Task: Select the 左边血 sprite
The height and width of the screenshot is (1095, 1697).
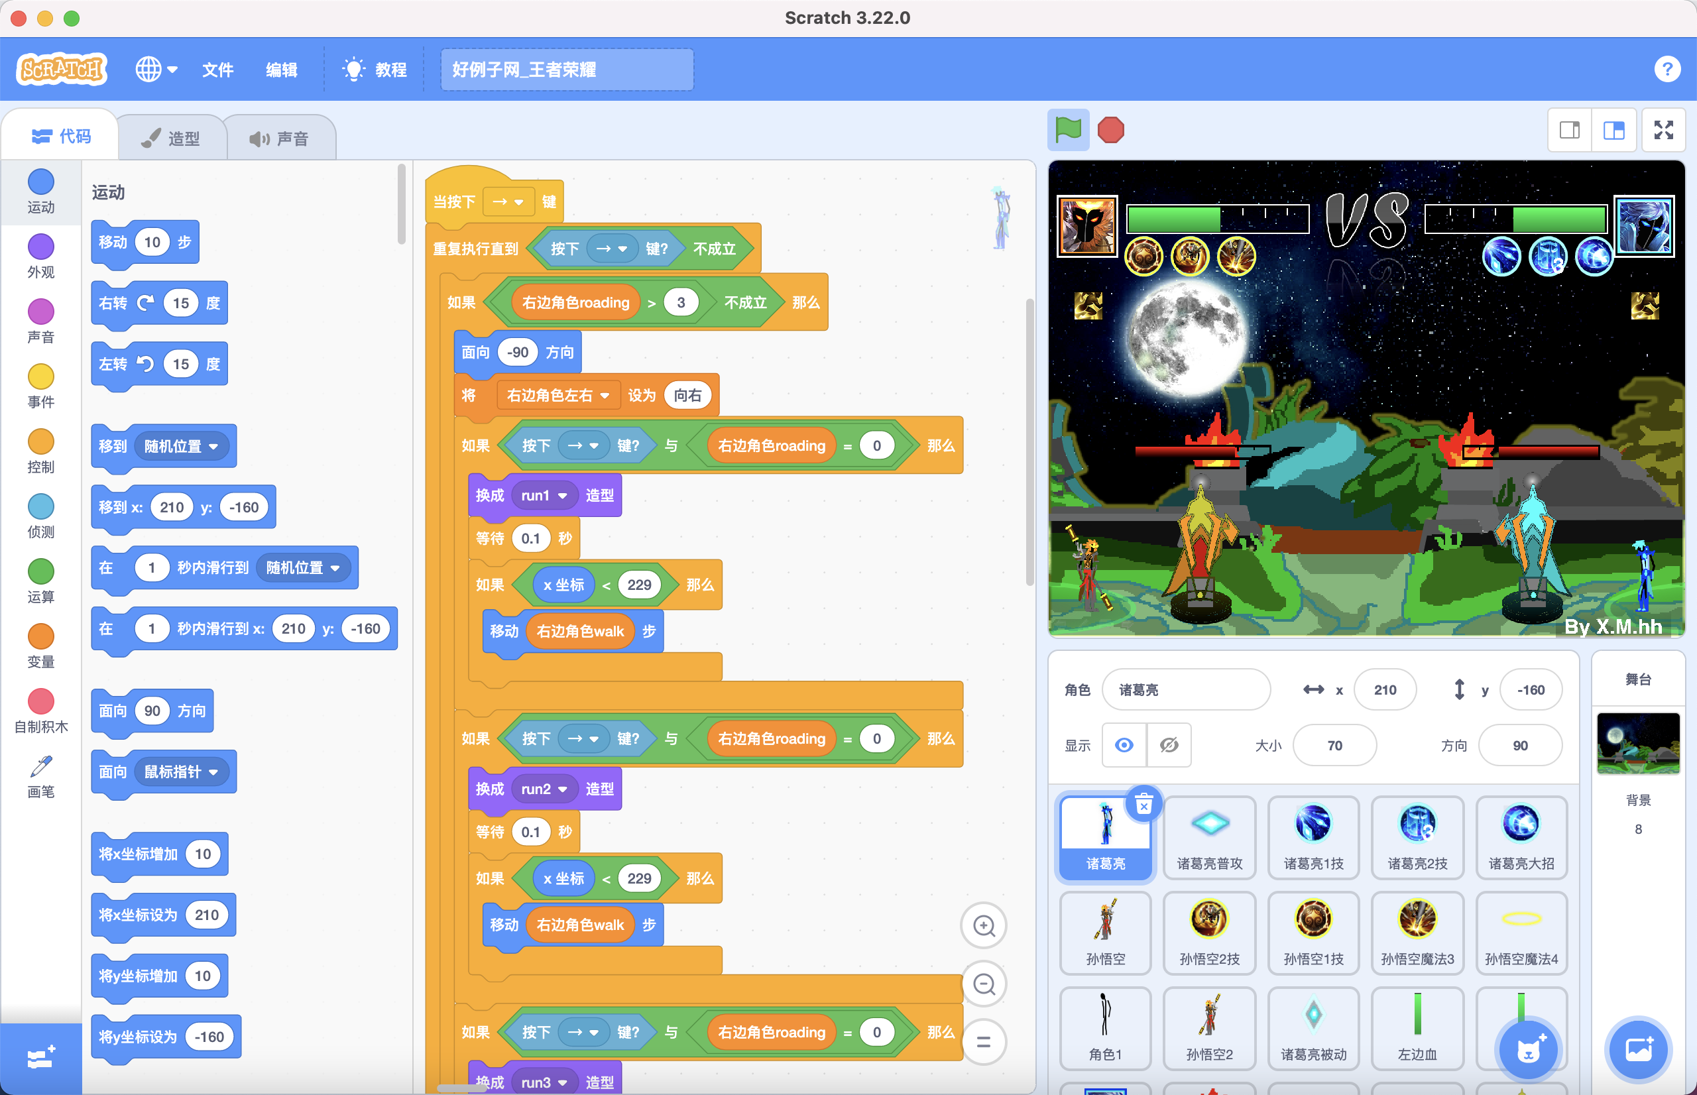Action: (1417, 1028)
